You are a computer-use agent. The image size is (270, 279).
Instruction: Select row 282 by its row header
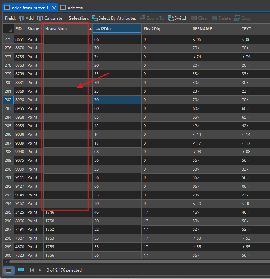coord(8,100)
